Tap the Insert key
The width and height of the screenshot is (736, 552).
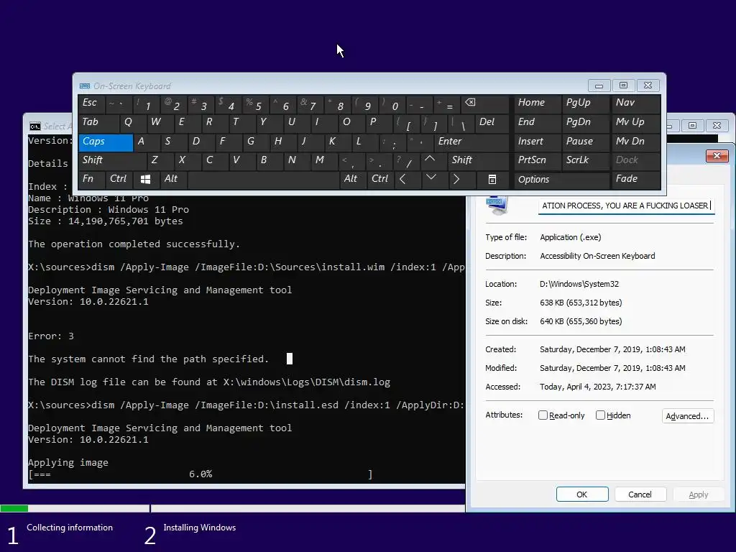click(538, 142)
